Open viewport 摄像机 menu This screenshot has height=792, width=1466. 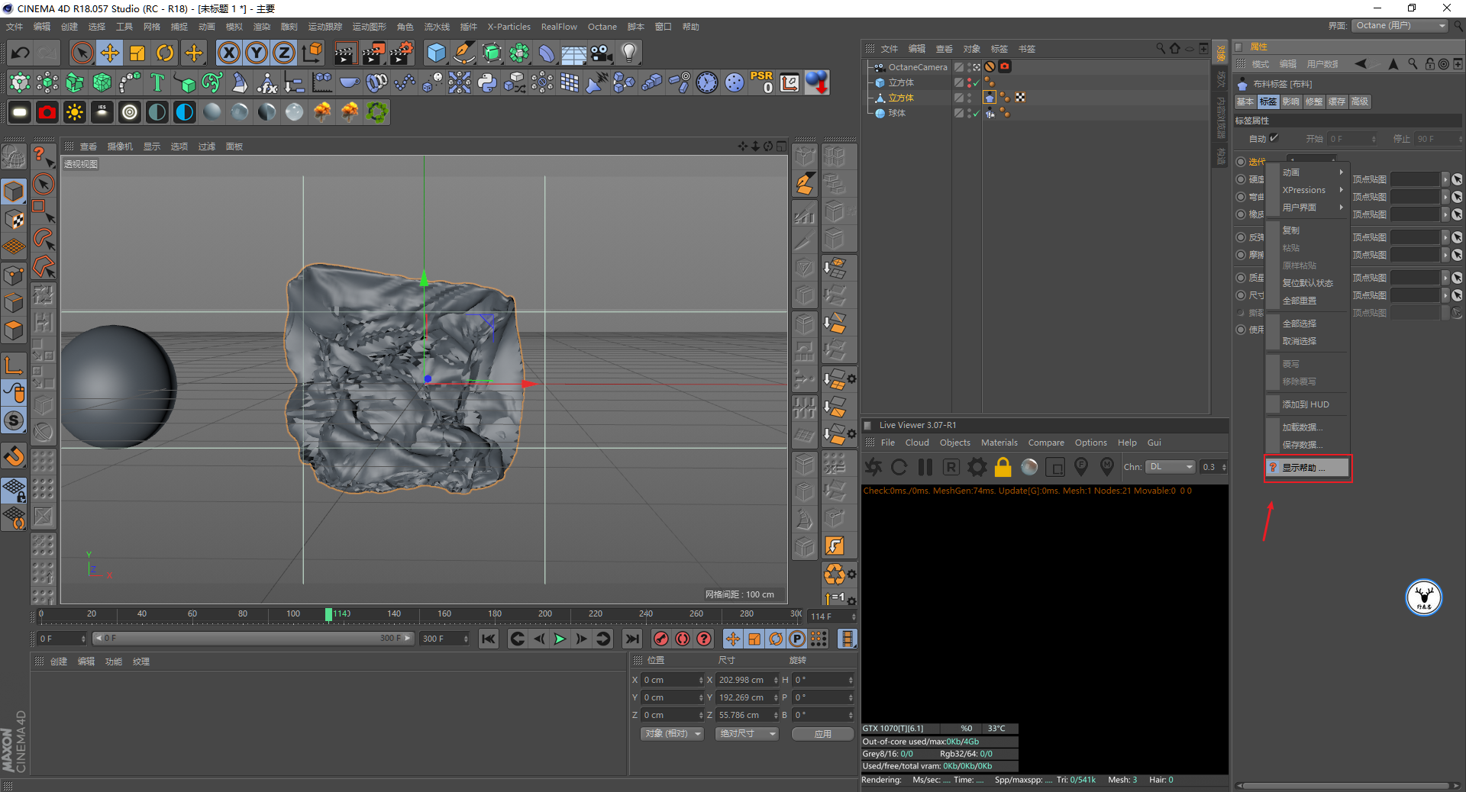120,146
